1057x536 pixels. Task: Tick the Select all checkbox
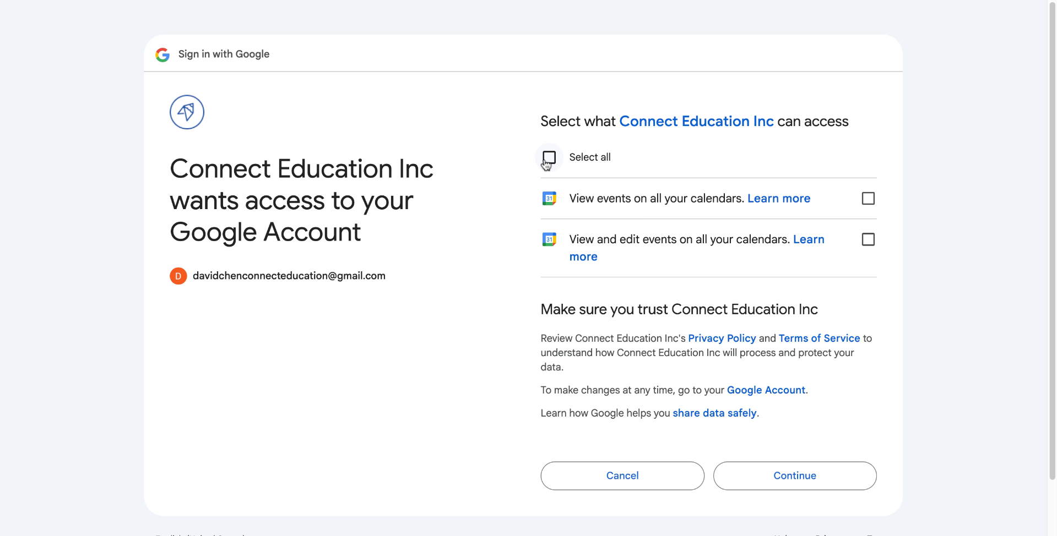click(549, 157)
